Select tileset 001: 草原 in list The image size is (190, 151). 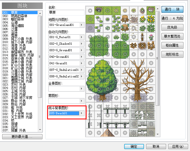pos(20,13)
